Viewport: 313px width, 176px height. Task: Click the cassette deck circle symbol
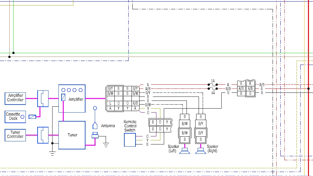(x=22, y=117)
